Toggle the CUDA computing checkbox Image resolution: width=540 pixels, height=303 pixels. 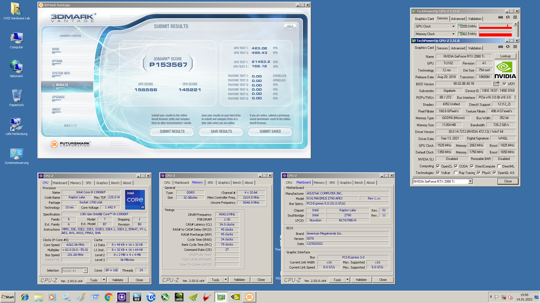pyautogui.click(x=456, y=166)
